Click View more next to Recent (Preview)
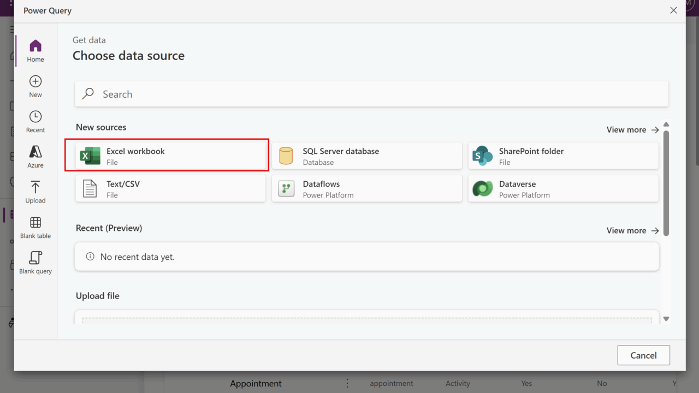699x393 pixels. (x=632, y=230)
